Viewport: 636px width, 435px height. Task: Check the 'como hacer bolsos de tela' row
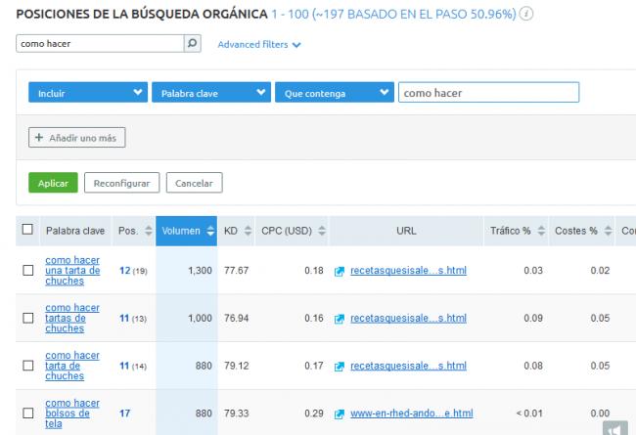28,413
